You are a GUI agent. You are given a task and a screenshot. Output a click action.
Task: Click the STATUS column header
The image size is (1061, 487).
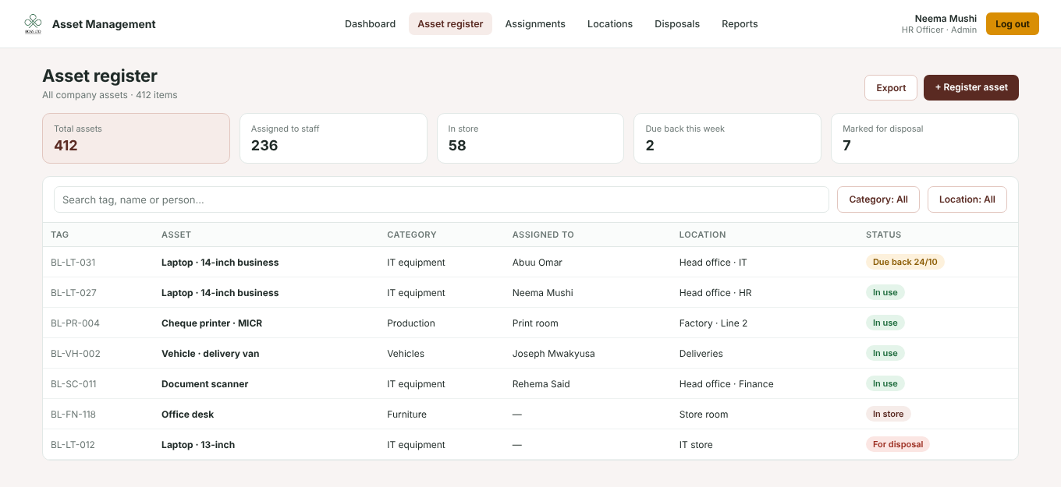(884, 235)
